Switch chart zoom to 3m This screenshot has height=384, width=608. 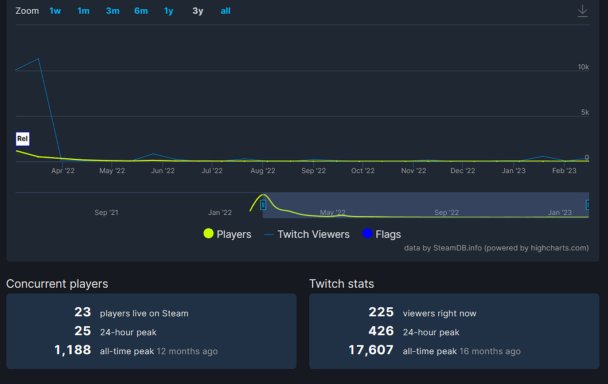[112, 11]
